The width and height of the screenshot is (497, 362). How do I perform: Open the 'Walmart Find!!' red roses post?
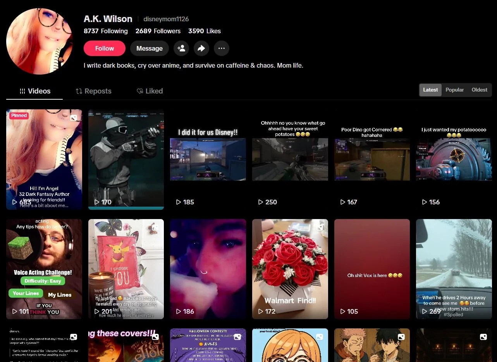(290, 269)
